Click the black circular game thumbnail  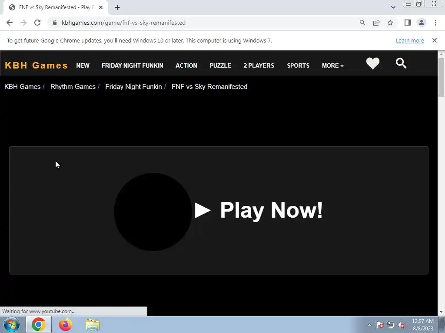tap(153, 212)
